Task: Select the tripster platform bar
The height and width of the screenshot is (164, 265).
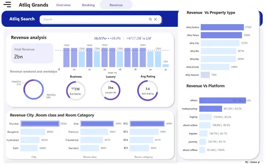Action: click(x=203, y=133)
